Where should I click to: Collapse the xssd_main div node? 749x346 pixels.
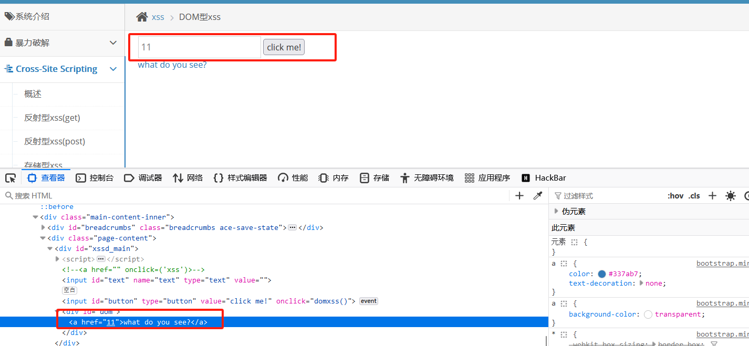[x=50, y=248]
